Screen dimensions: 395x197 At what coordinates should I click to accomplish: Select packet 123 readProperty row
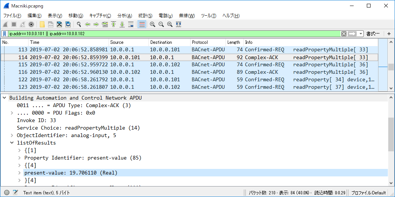[x=189, y=87]
